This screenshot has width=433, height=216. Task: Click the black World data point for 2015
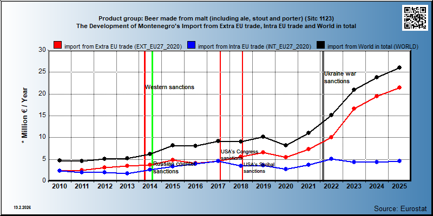[x=173, y=145]
